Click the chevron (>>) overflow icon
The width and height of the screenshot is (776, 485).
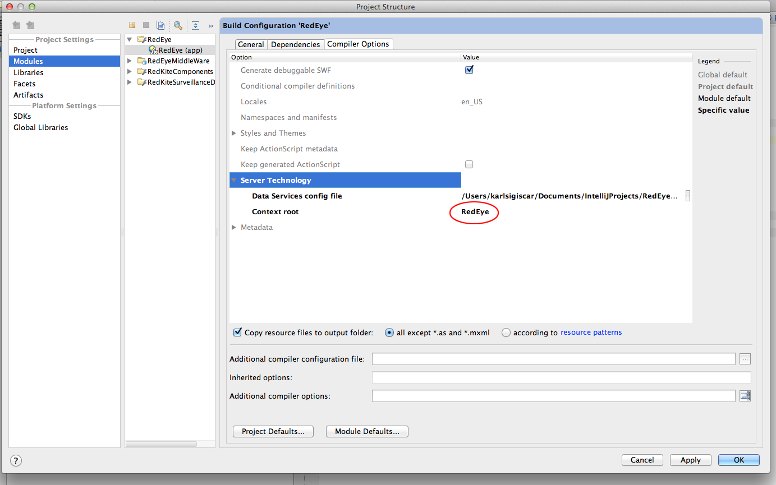210,25
